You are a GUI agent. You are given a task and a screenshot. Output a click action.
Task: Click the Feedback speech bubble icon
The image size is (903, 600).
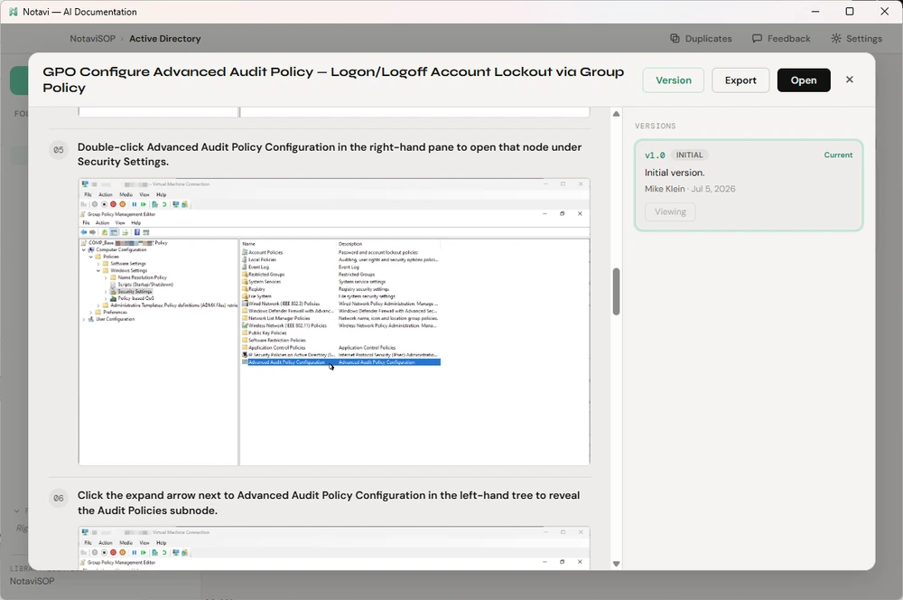757,39
